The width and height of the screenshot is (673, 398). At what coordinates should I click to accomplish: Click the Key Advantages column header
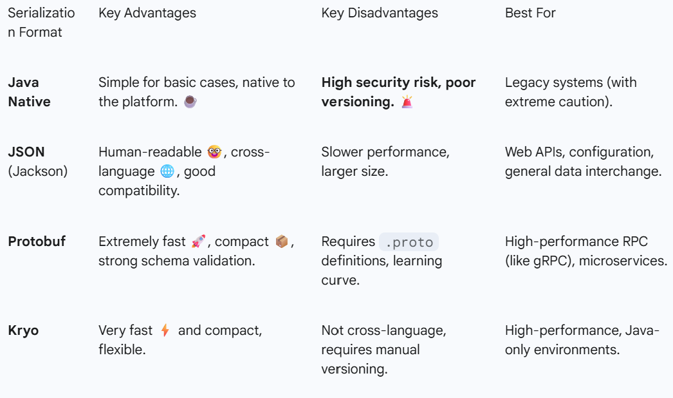tap(147, 13)
